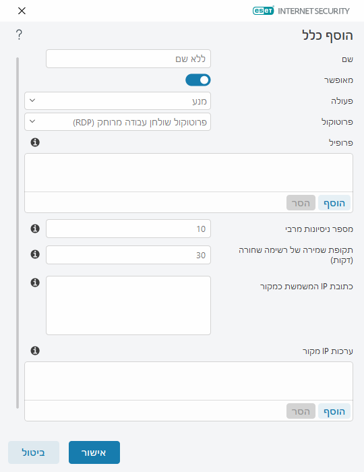Show info icon for פרופיל
364x472 pixels.
pos(35,142)
